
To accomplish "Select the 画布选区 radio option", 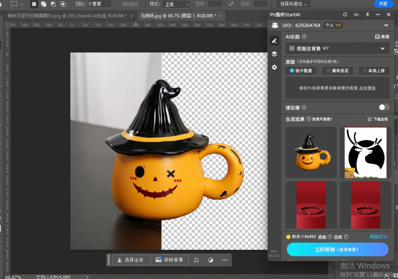I will click(x=337, y=71).
